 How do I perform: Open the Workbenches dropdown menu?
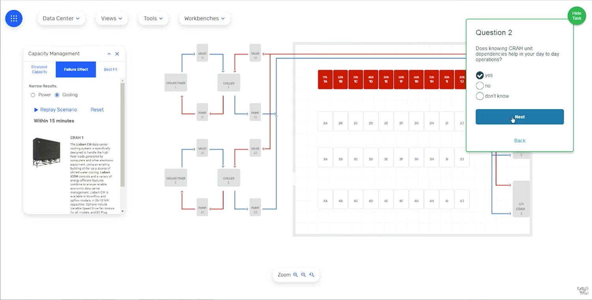pyautogui.click(x=204, y=19)
